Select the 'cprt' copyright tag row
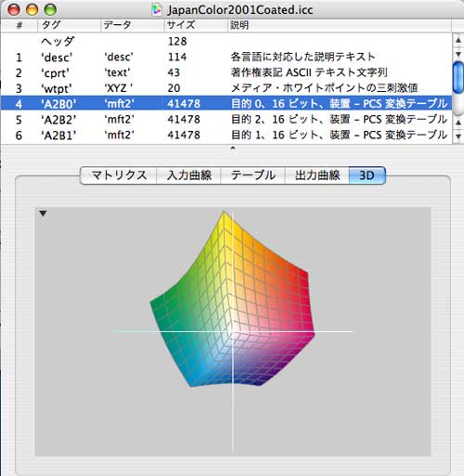 226,72
